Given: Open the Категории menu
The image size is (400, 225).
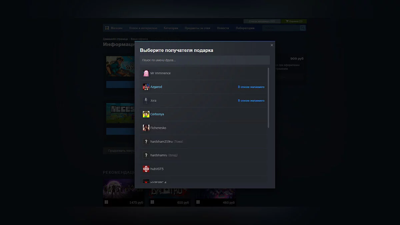Looking at the screenshot, I should pos(171,28).
